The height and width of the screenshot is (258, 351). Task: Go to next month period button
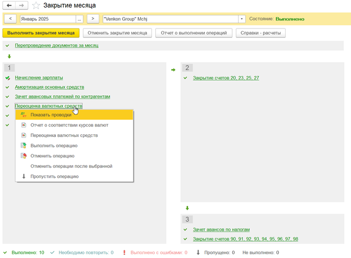tap(93, 19)
